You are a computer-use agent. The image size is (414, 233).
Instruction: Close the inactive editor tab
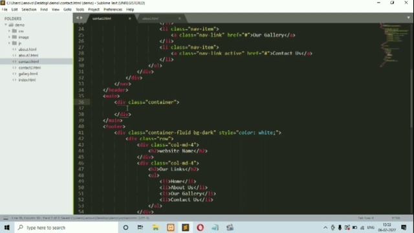click(180, 19)
